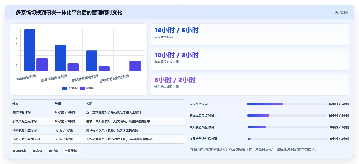Select the 周报准备时间 table row label
This screenshot has width=359, height=164.
click(22, 112)
